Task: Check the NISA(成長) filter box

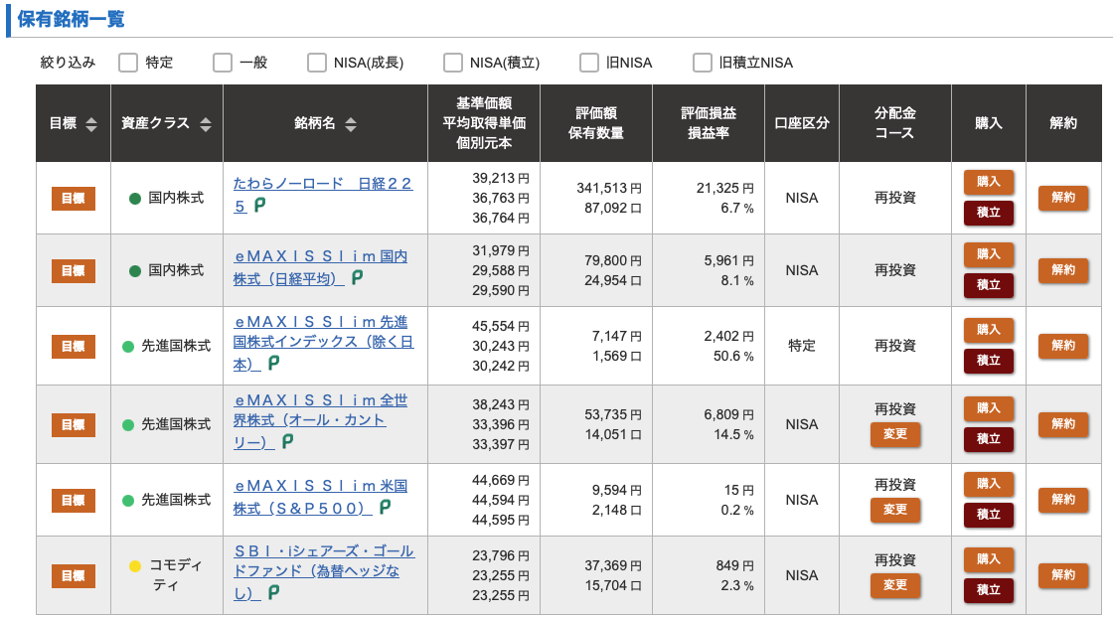Action: [317, 63]
